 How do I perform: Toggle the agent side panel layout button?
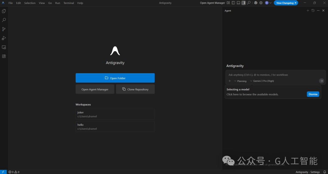243,3
